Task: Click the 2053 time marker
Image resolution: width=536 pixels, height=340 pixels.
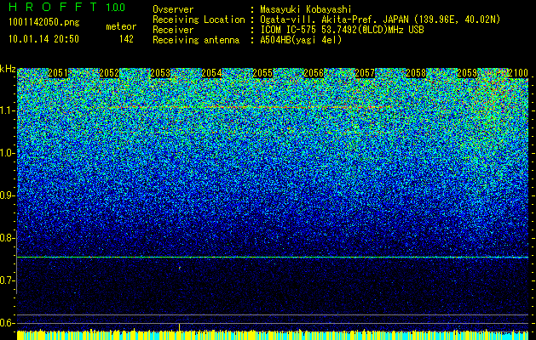Action: click(160, 73)
